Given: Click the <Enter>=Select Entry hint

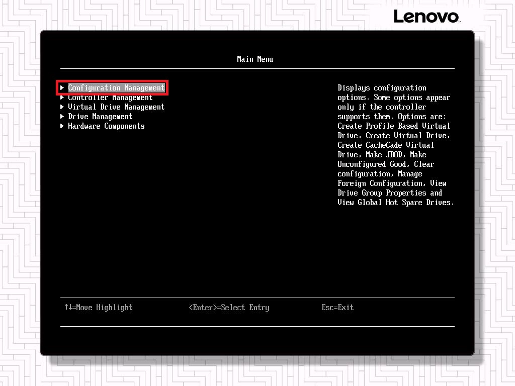Looking at the screenshot, I should [229, 308].
